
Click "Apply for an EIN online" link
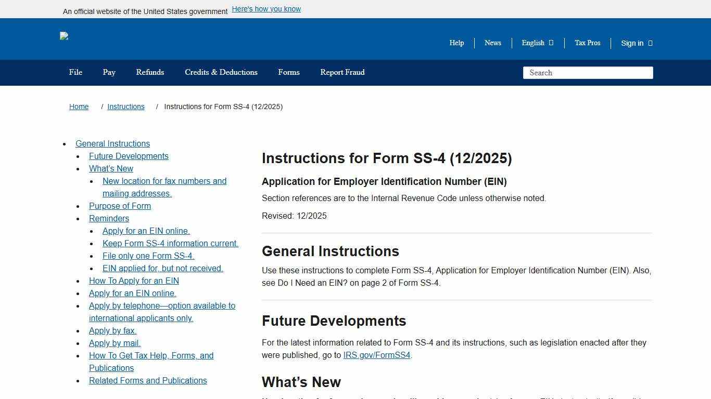[x=146, y=231]
